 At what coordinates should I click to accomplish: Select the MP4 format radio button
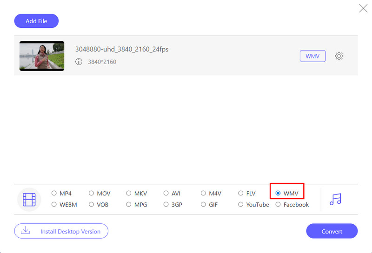pyautogui.click(x=54, y=193)
